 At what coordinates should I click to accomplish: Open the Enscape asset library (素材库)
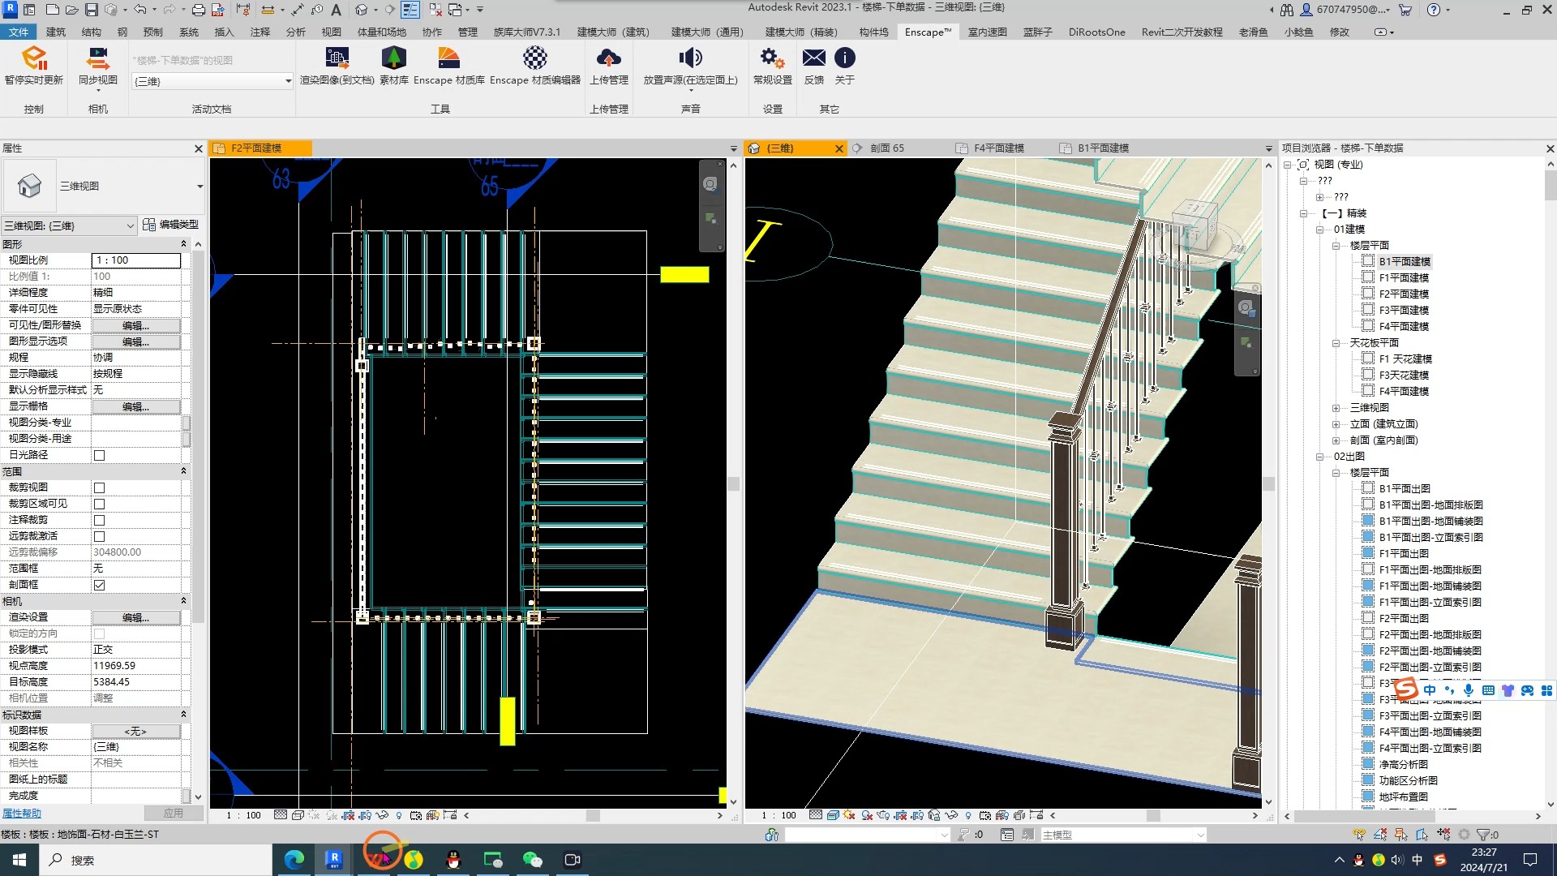click(x=393, y=58)
